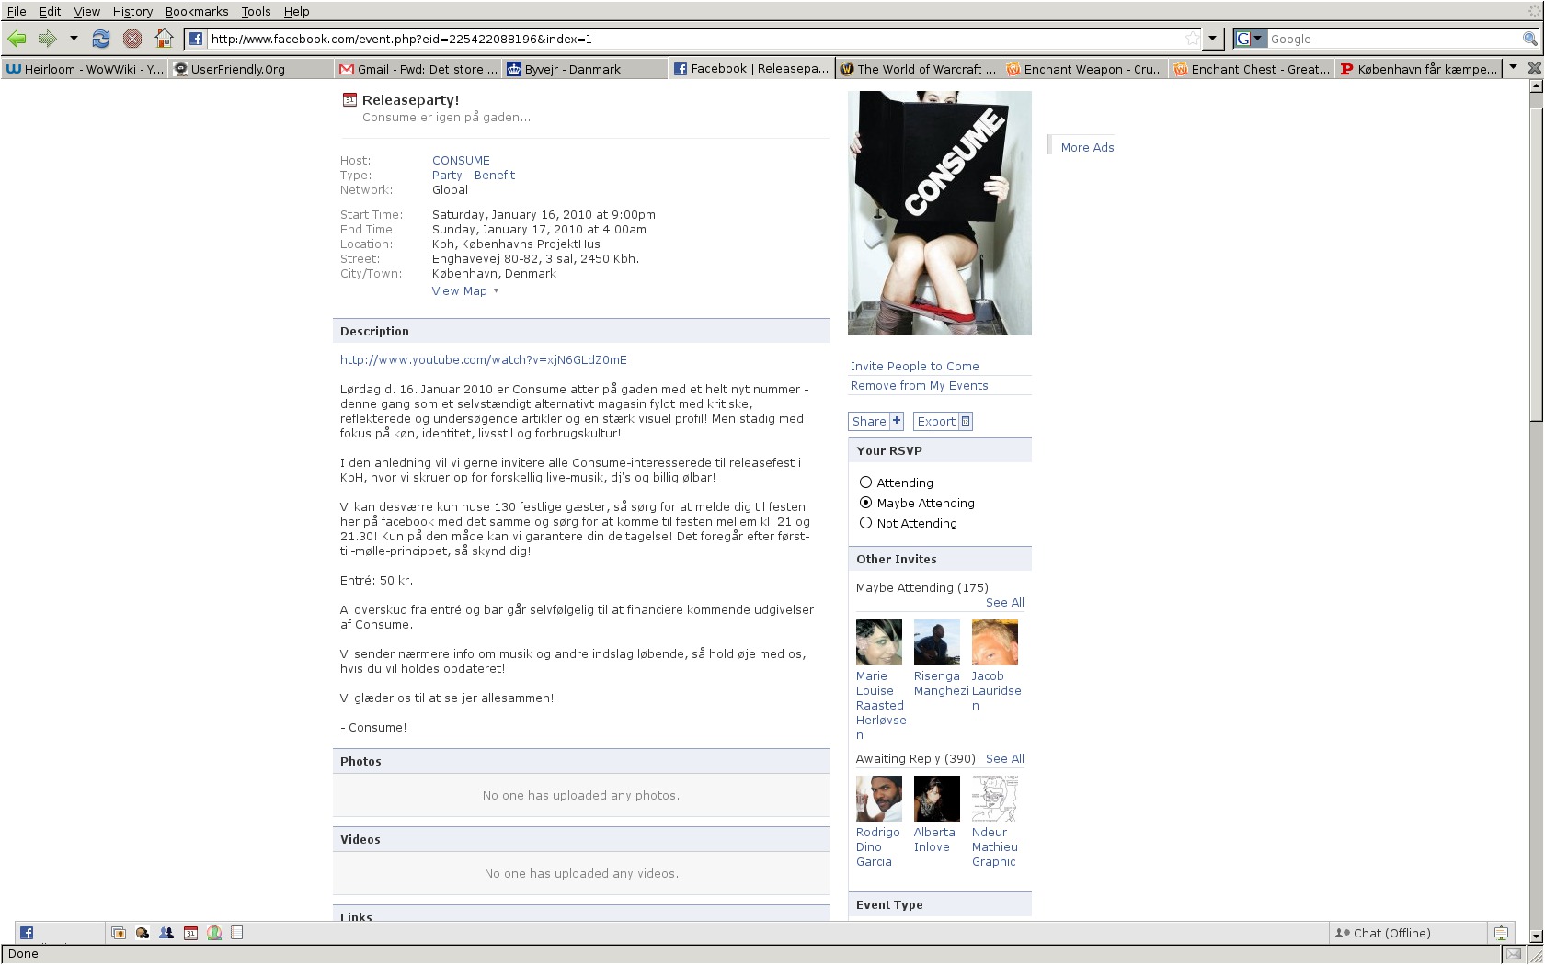Open the Bookmarks menu
Image resolution: width=1545 pixels, height=965 pixels.
pos(197,11)
